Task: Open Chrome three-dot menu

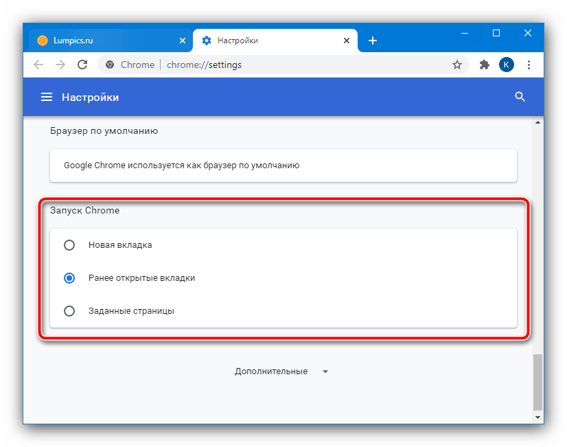Action: coord(529,65)
